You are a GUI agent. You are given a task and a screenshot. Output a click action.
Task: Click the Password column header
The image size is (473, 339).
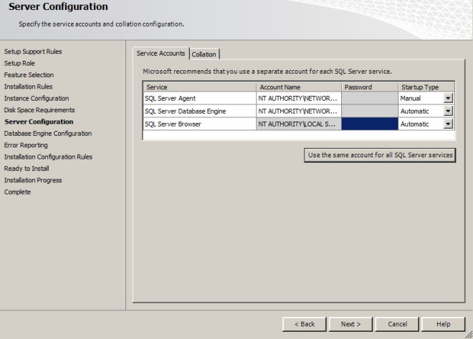(x=370, y=87)
